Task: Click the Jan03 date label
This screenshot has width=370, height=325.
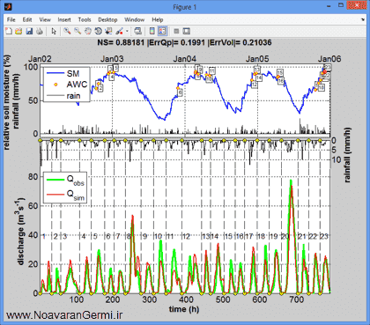Action: [x=112, y=59]
